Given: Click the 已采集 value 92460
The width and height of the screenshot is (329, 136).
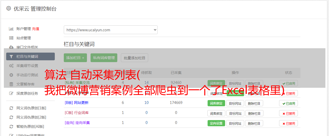Looking at the screenshot, I should coord(176,83).
